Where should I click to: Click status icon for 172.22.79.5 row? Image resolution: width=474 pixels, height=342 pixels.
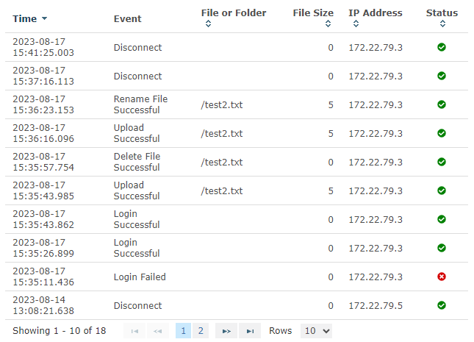pyautogui.click(x=442, y=305)
